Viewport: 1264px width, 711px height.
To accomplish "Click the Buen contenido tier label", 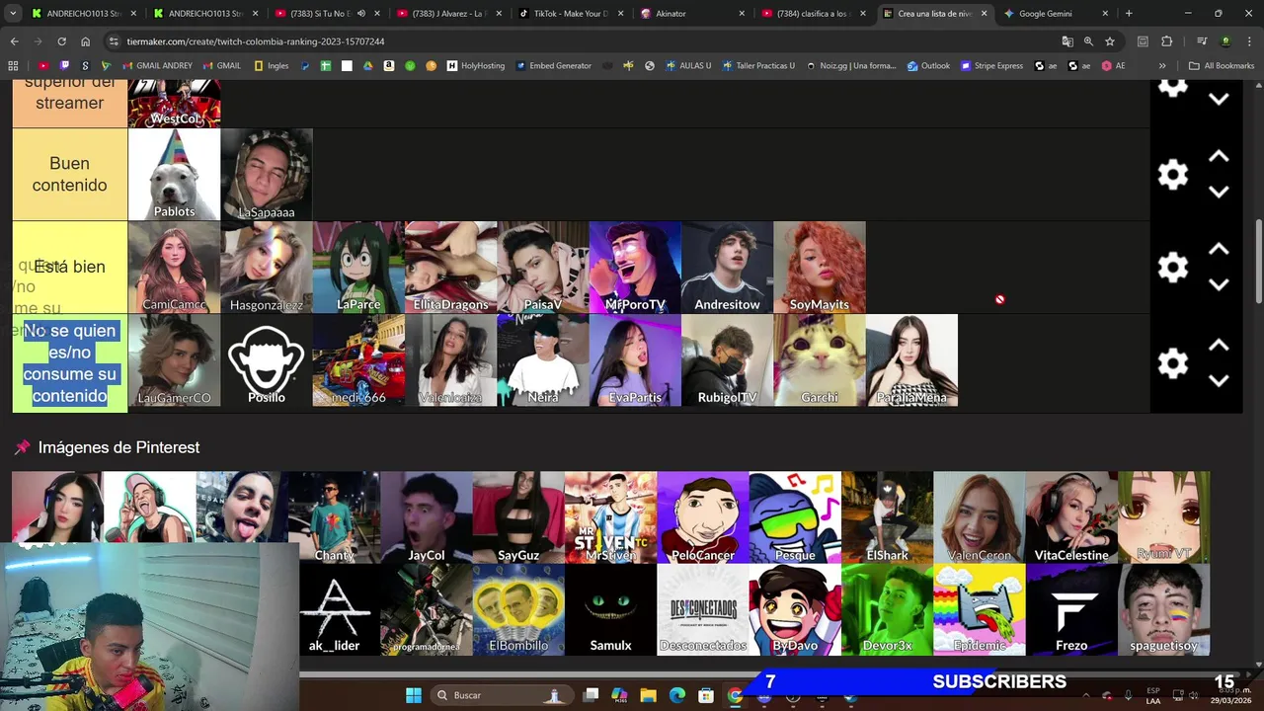I will [x=69, y=174].
